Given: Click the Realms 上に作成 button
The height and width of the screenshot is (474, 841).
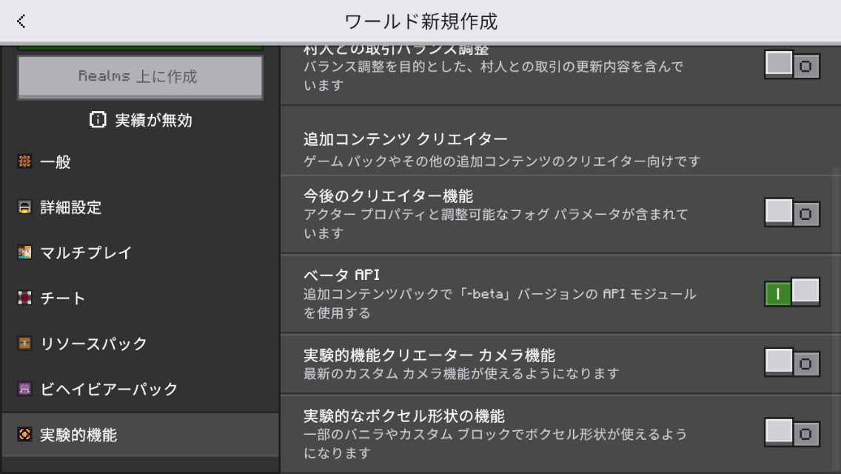Looking at the screenshot, I should [x=141, y=77].
